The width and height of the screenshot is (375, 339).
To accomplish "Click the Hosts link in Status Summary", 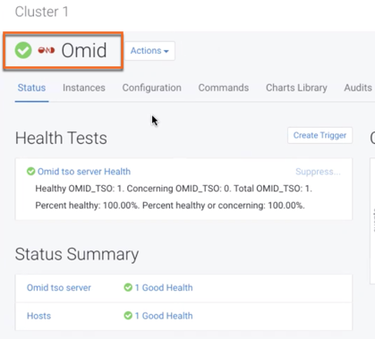I will tap(38, 316).
